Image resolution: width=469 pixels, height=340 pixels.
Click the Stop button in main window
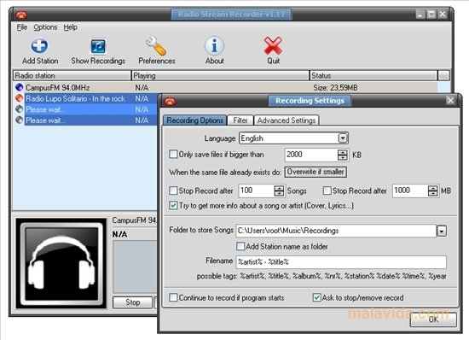pos(132,302)
